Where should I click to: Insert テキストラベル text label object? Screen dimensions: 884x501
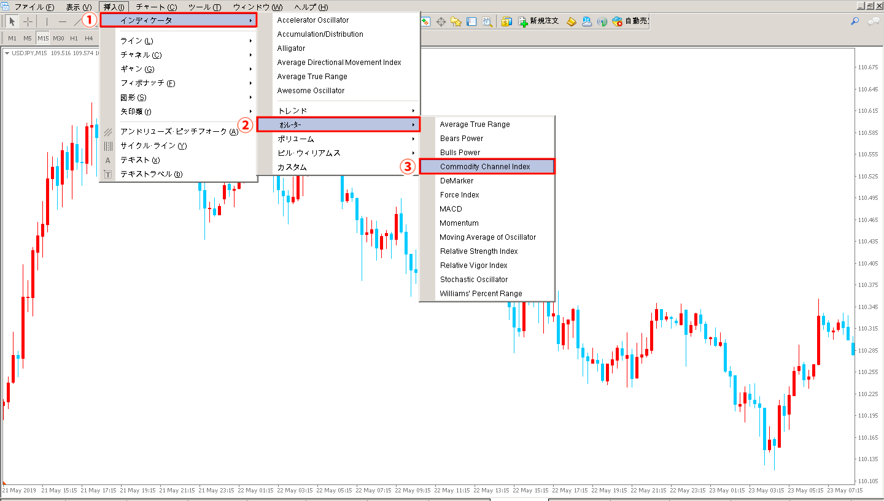click(152, 174)
